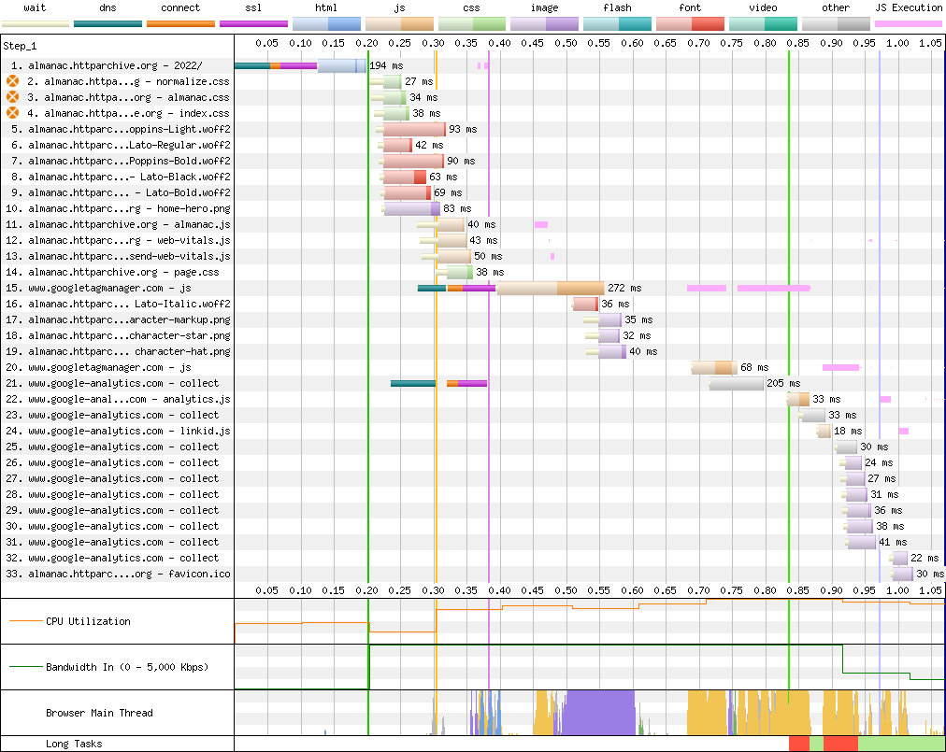Viewport: 946px width, 752px height.
Task: Click the CPU Utilization label
Action: [88, 621]
